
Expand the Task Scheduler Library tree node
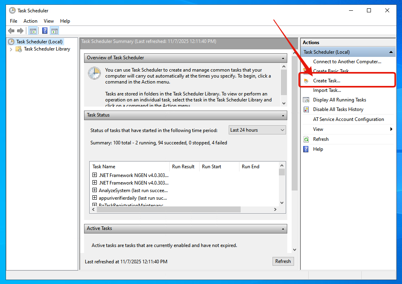pos(11,49)
